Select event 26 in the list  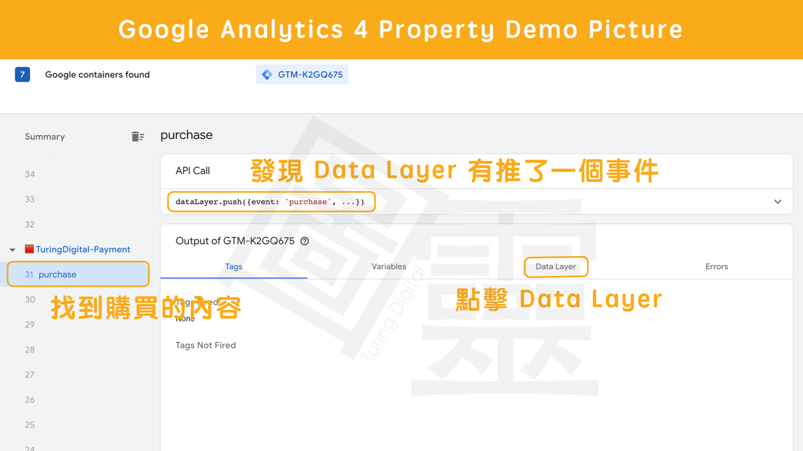point(29,400)
